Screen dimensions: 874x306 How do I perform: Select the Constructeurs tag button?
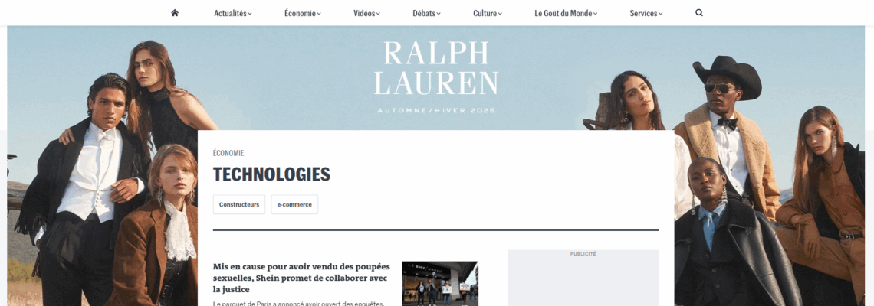(x=239, y=205)
